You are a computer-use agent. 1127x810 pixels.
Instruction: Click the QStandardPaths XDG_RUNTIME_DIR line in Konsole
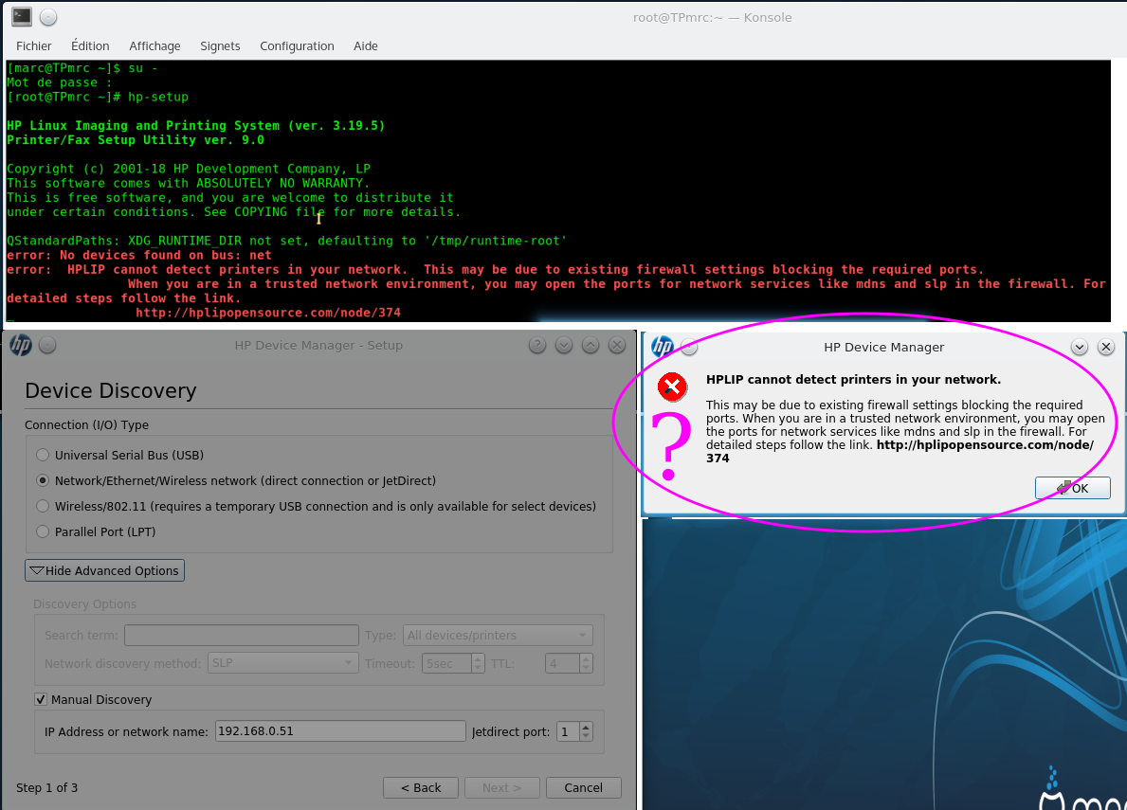coord(287,241)
